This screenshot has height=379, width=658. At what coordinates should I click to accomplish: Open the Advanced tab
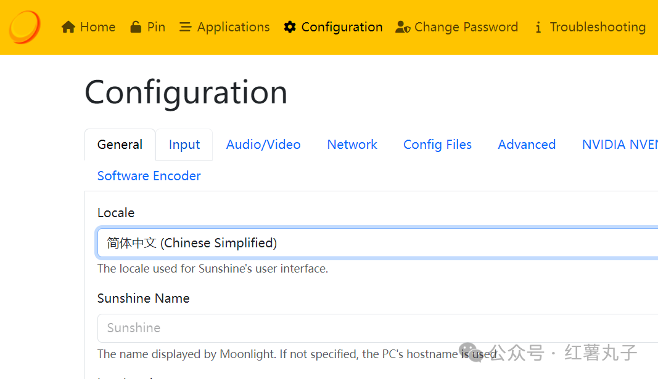coord(527,145)
